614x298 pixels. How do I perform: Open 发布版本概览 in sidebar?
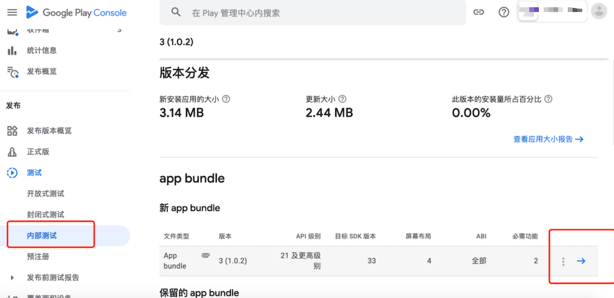pyautogui.click(x=49, y=131)
